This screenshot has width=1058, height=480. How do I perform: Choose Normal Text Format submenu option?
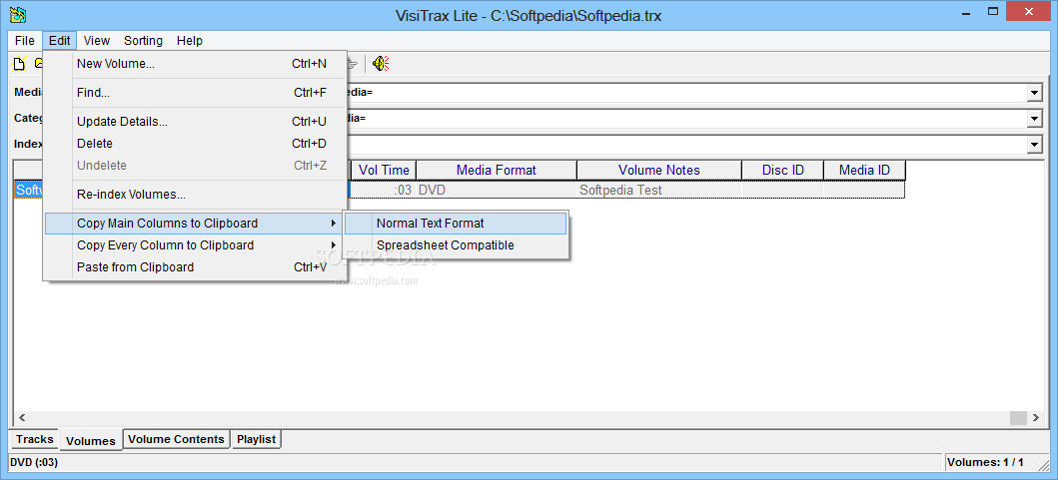(456, 224)
